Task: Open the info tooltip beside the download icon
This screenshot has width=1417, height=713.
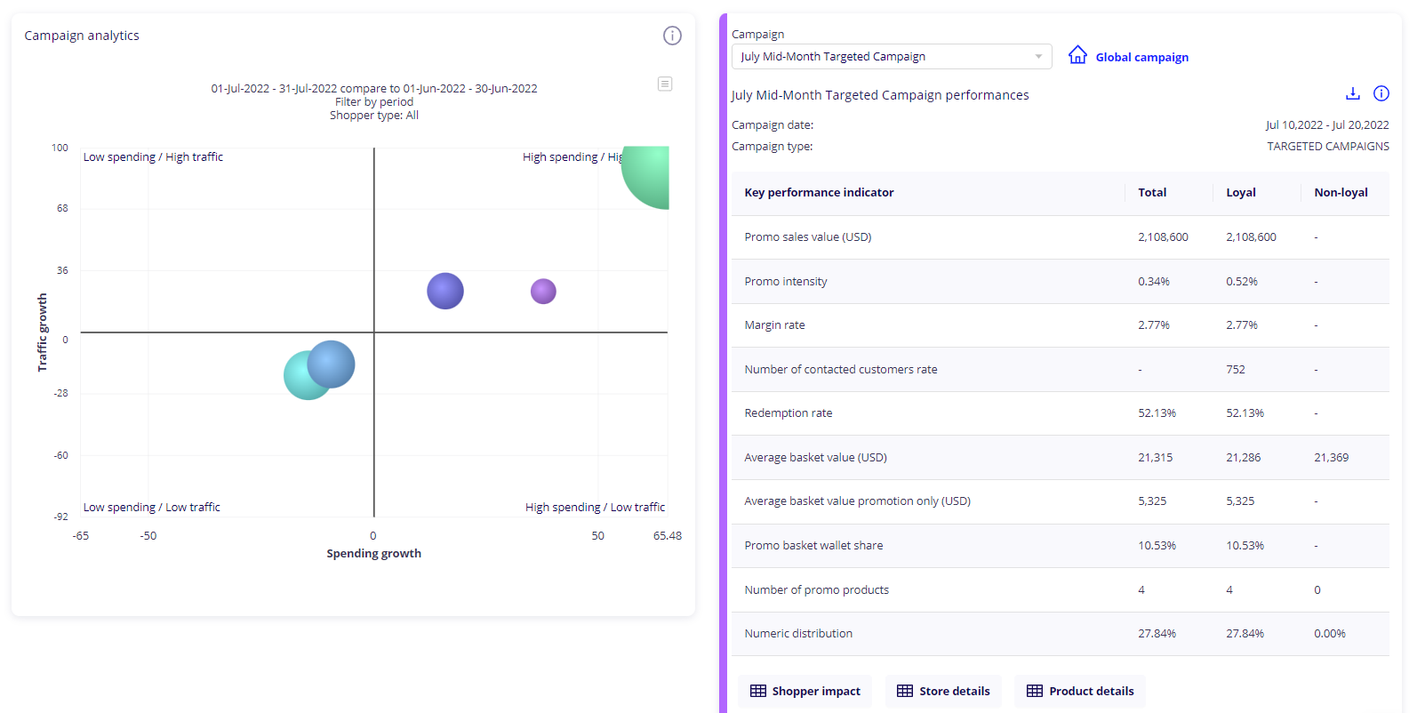Action: (1381, 93)
